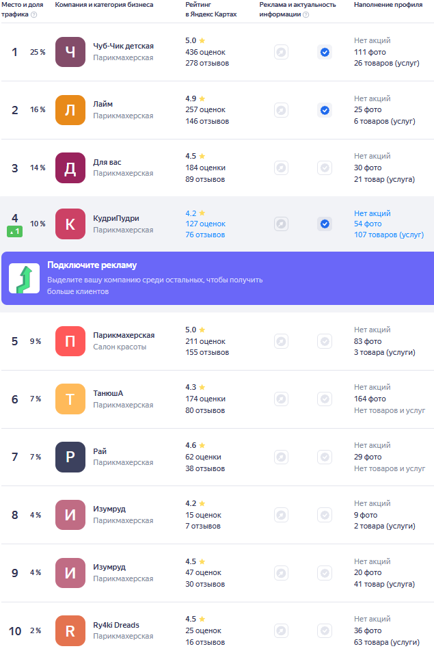Click the Чуб-Чик детская purple avatar icon

tap(70, 52)
